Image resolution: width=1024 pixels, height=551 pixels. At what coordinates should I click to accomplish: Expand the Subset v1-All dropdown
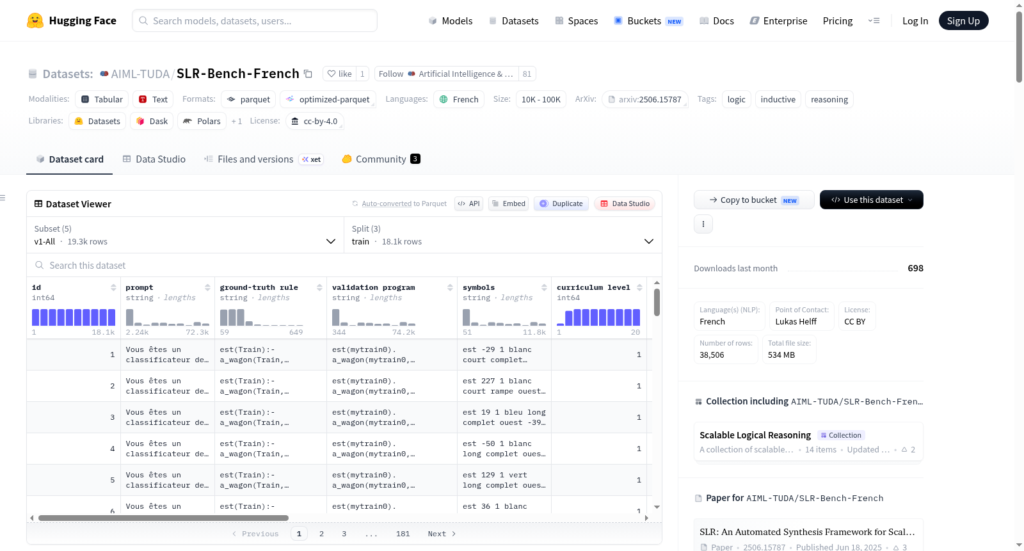coord(185,235)
